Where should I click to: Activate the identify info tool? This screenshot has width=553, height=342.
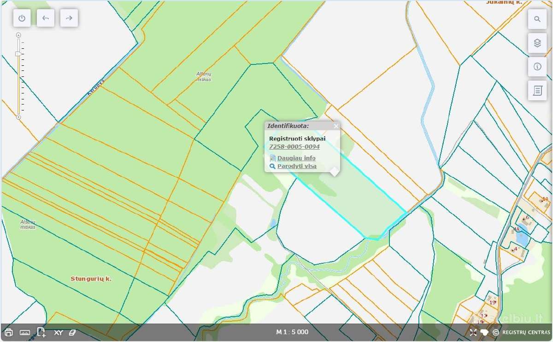(537, 67)
